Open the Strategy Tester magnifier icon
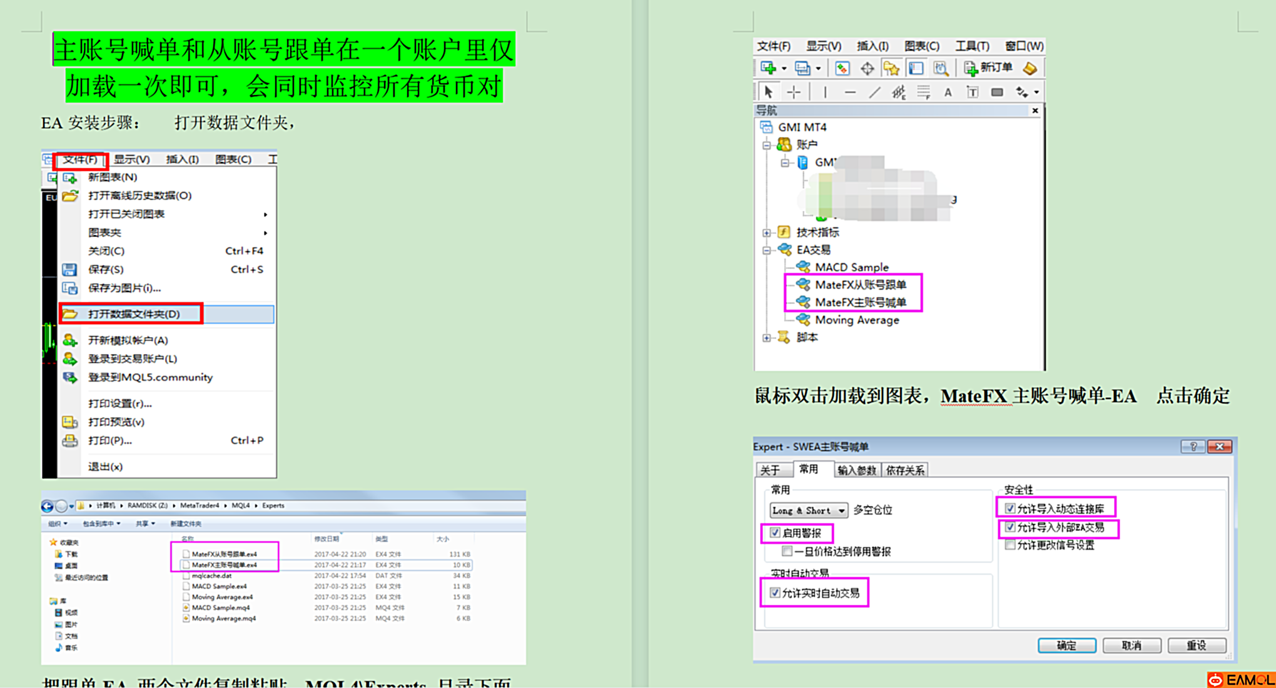 point(941,68)
